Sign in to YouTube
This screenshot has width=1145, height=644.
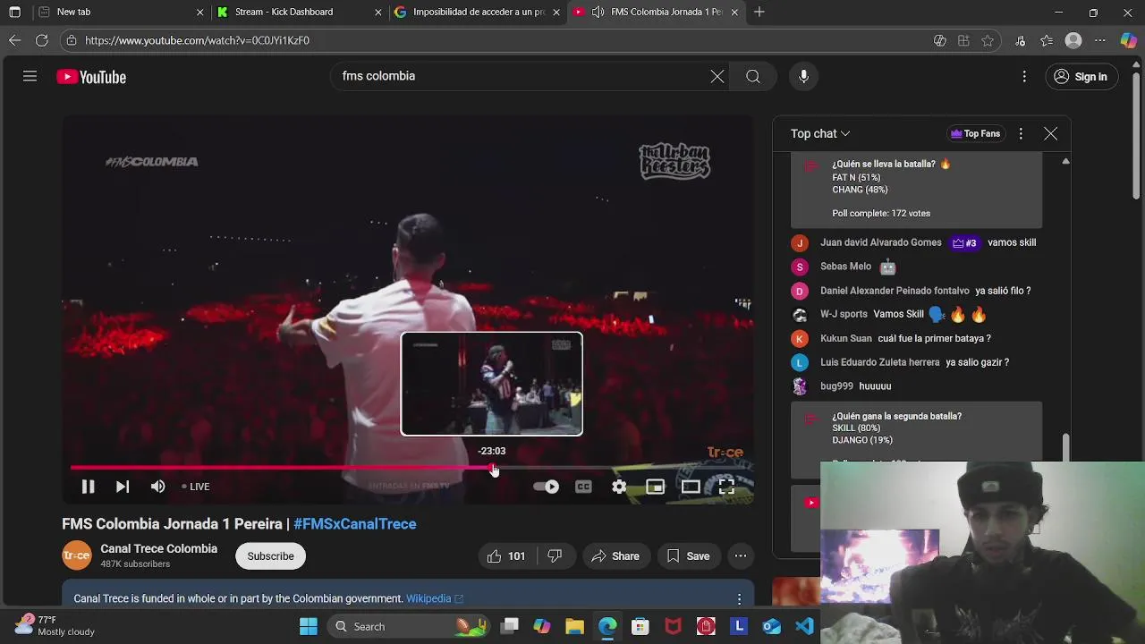(1081, 77)
